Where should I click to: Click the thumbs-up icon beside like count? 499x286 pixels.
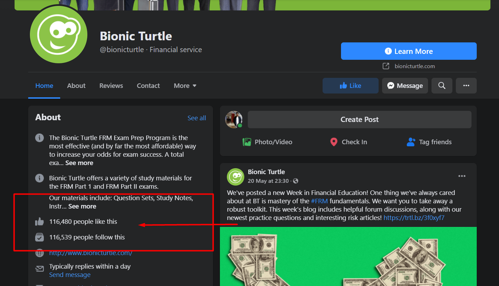click(x=40, y=222)
